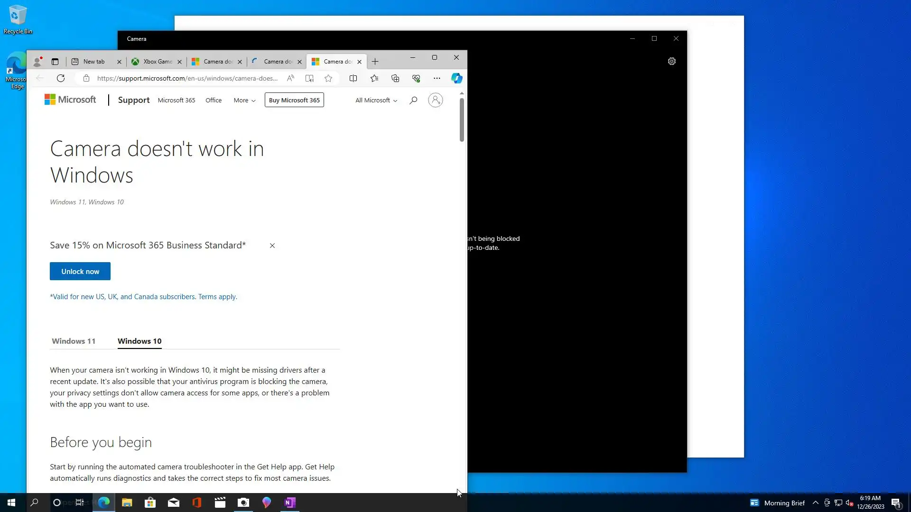911x512 pixels.
Task: Click the sign-in account avatar icon
Action: point(435,100)
